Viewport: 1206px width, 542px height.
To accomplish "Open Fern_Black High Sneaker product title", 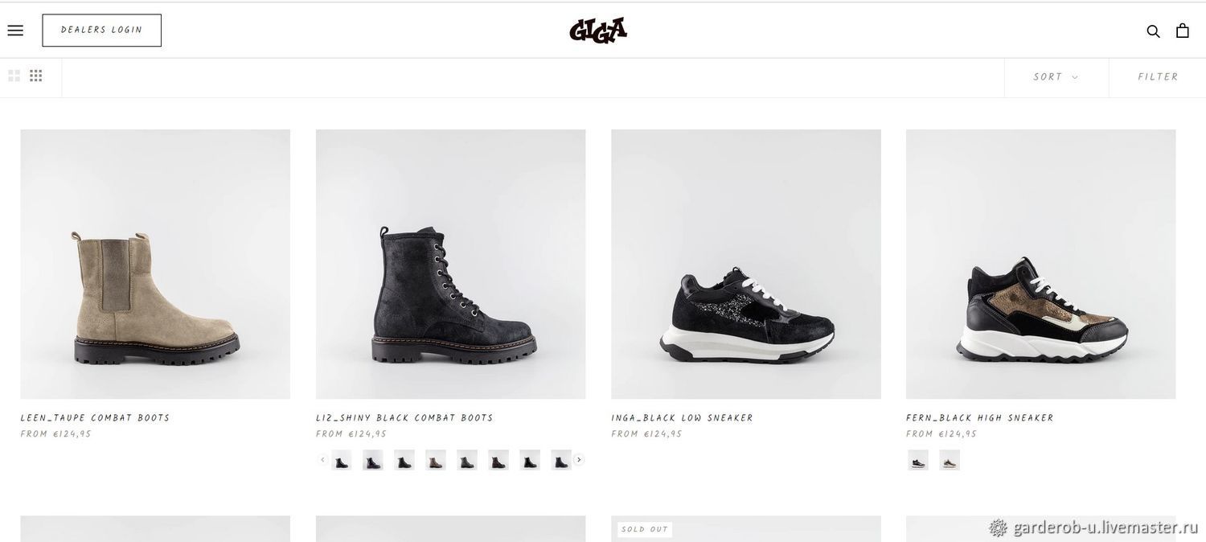I will pyautogui.click(x=980, y=418).
